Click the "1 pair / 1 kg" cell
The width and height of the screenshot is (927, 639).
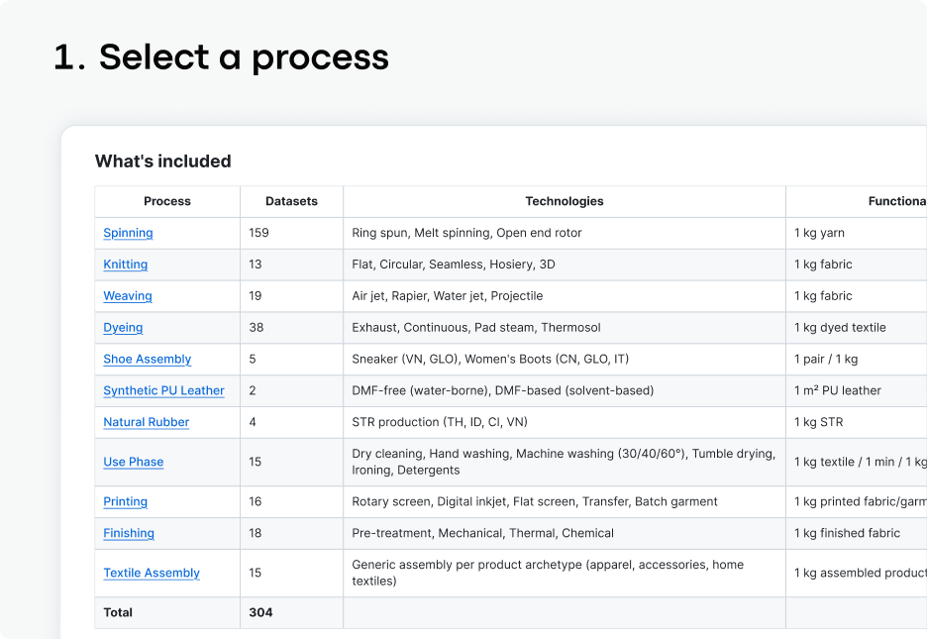(x=857, y=359)
